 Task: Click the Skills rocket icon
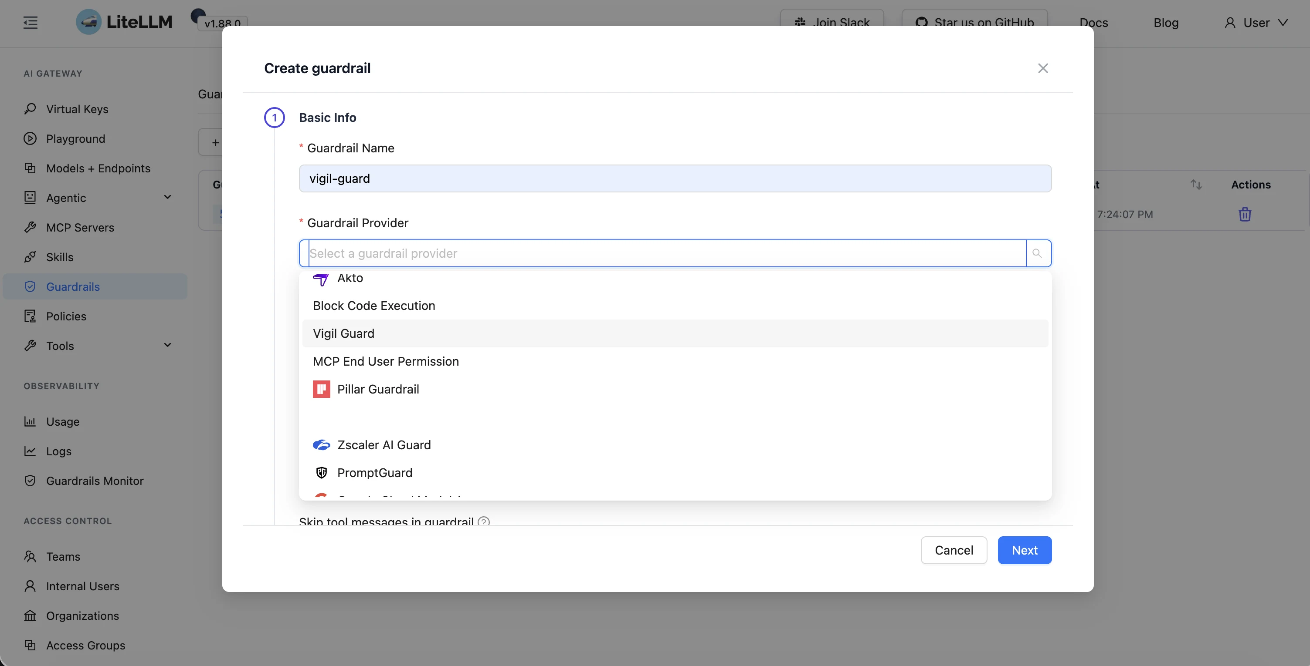[30, 256]
